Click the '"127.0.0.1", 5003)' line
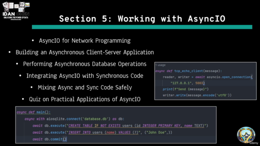 pos(188,83)
